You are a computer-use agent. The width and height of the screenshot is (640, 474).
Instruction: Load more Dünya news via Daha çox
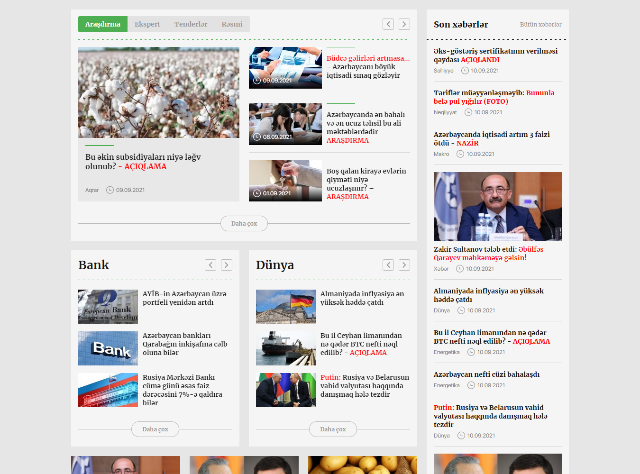pyautogui.click(x=333, y=429)
